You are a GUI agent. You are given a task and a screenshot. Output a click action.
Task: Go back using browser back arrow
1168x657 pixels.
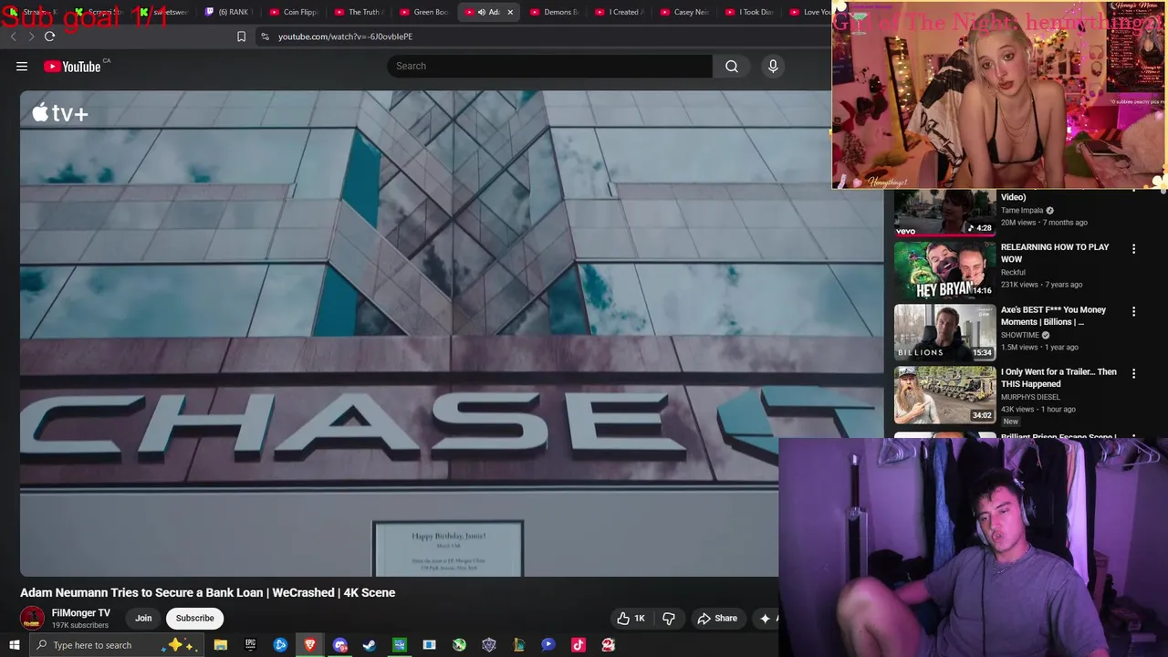click(x=13, y=36)
